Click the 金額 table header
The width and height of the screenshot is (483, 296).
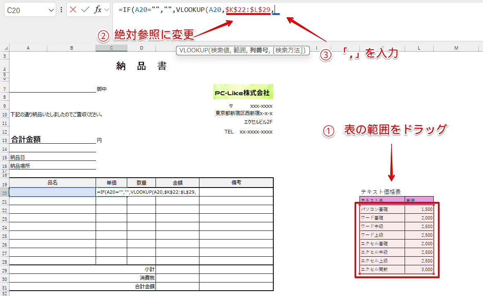[x=177, y=183]
